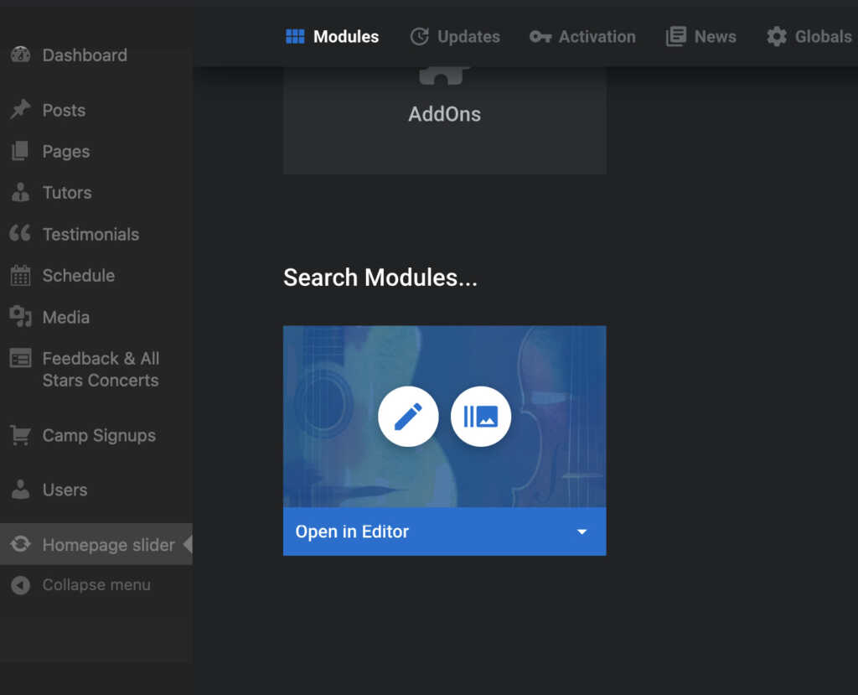The height and width of the screenshot is (695, 858).
Task: Open the Globals tab
Action: [x=809, y=37]
